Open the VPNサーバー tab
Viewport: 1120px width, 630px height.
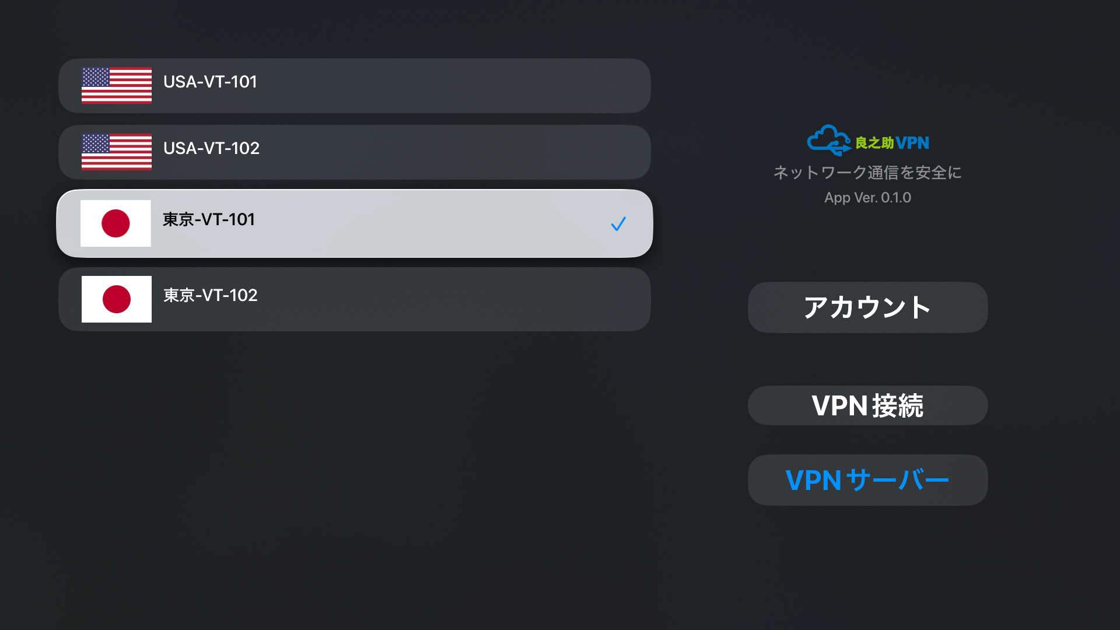tap(868, 480)
